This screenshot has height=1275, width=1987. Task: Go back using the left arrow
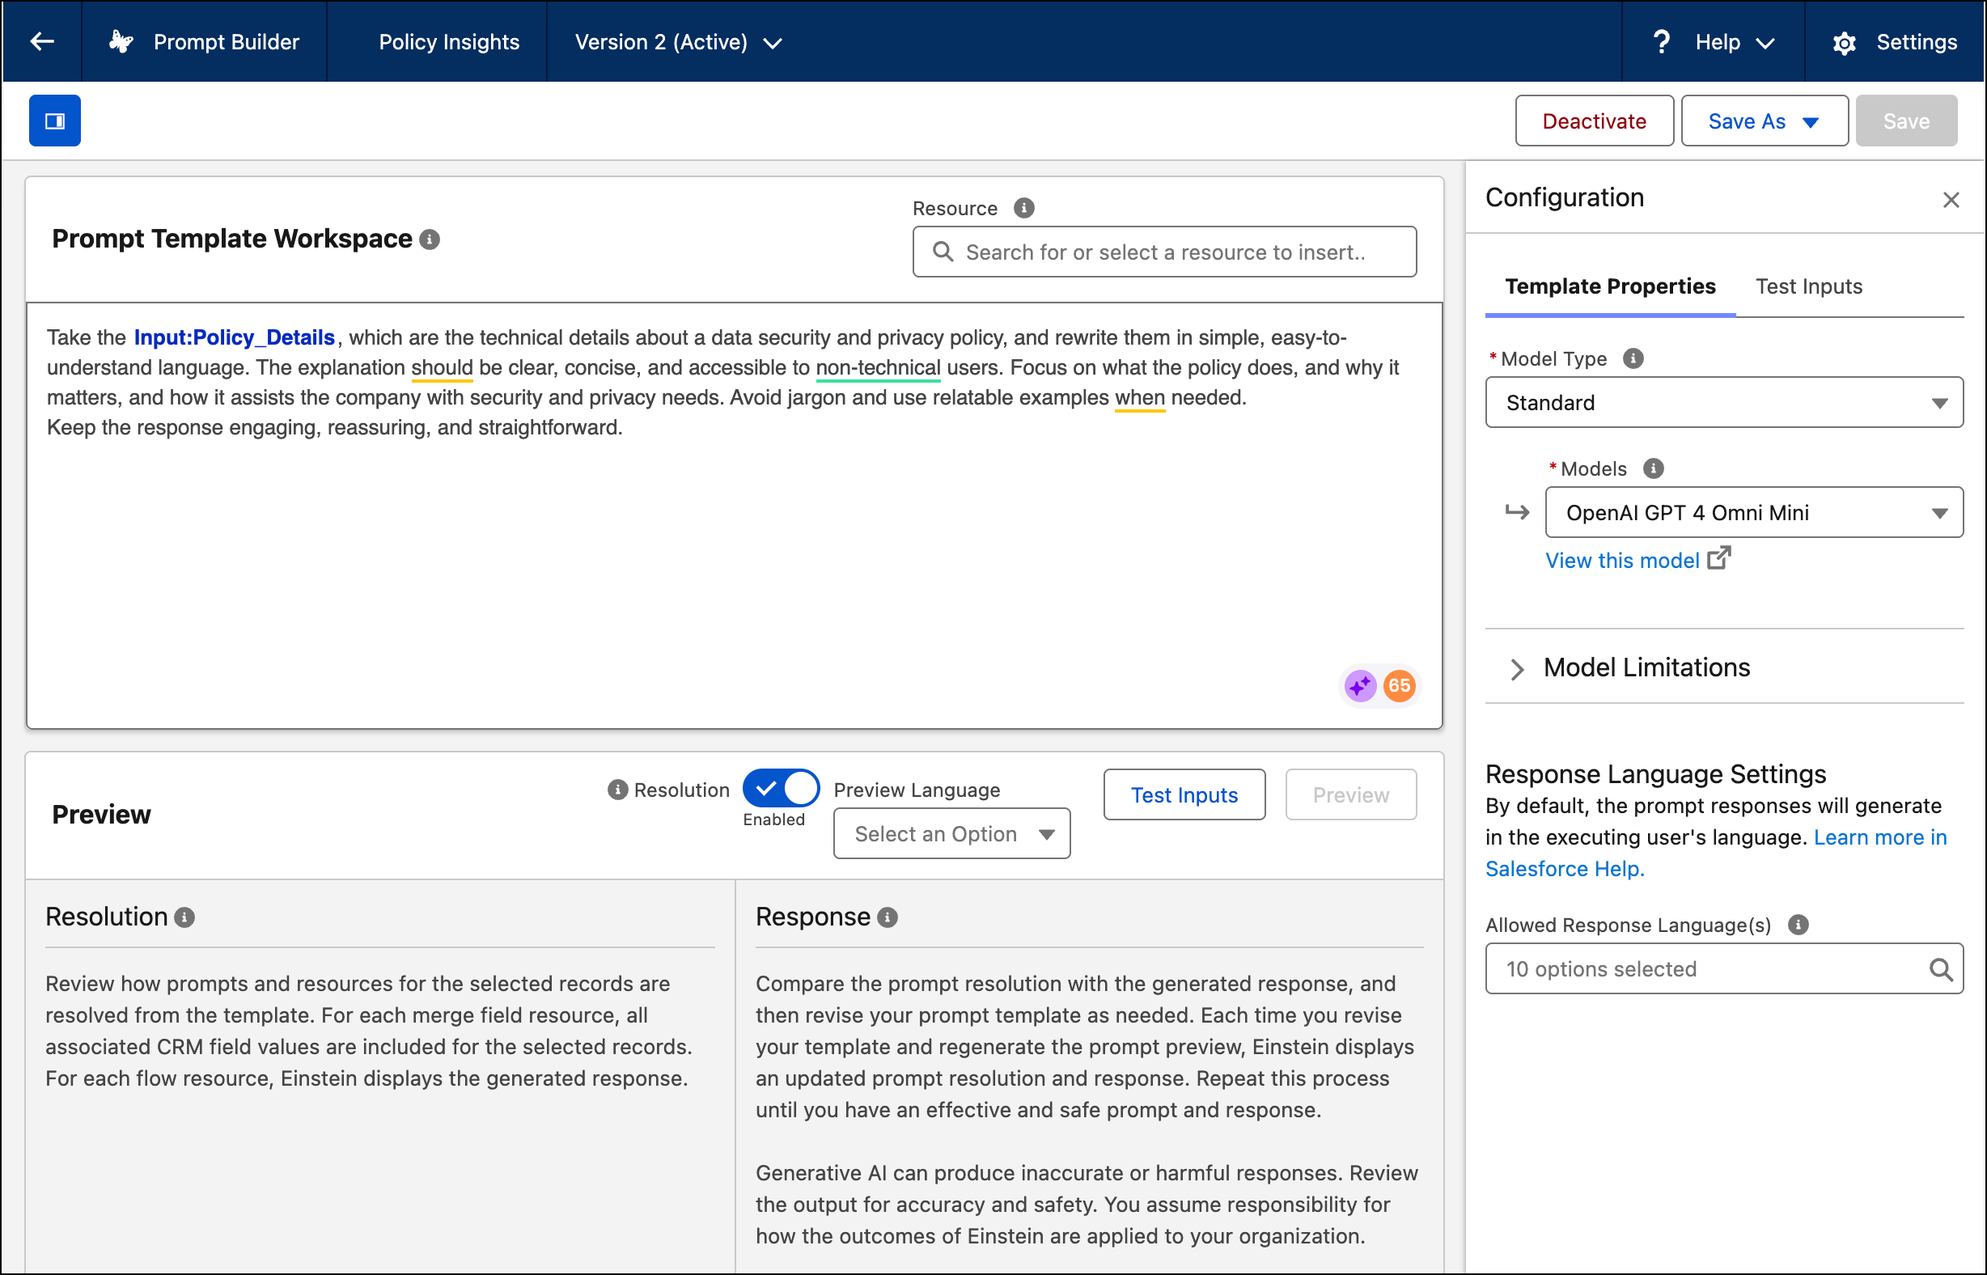[41, 41]
